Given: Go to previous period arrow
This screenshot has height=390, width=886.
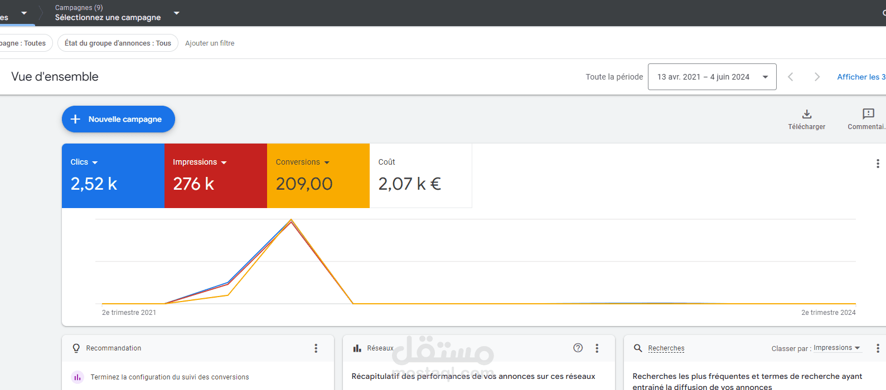Looking at the screenshot, I should click(790, 77).
